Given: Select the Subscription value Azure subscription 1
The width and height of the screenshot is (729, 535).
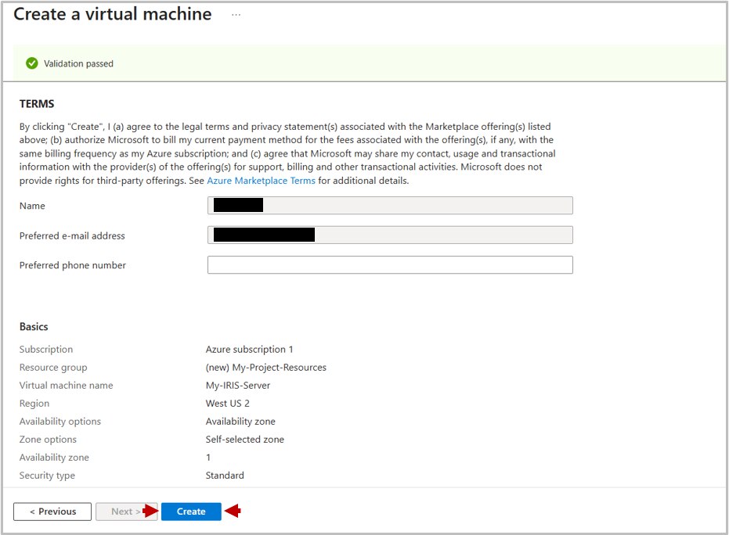Looking at the screenshot, I should pyautogui.click(x=247, y=349).
